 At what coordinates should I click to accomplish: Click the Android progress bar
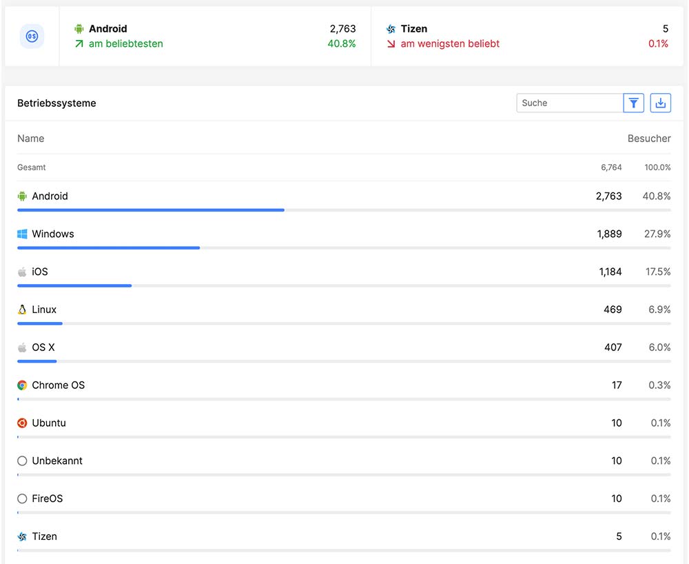click(x=151, y=210)
